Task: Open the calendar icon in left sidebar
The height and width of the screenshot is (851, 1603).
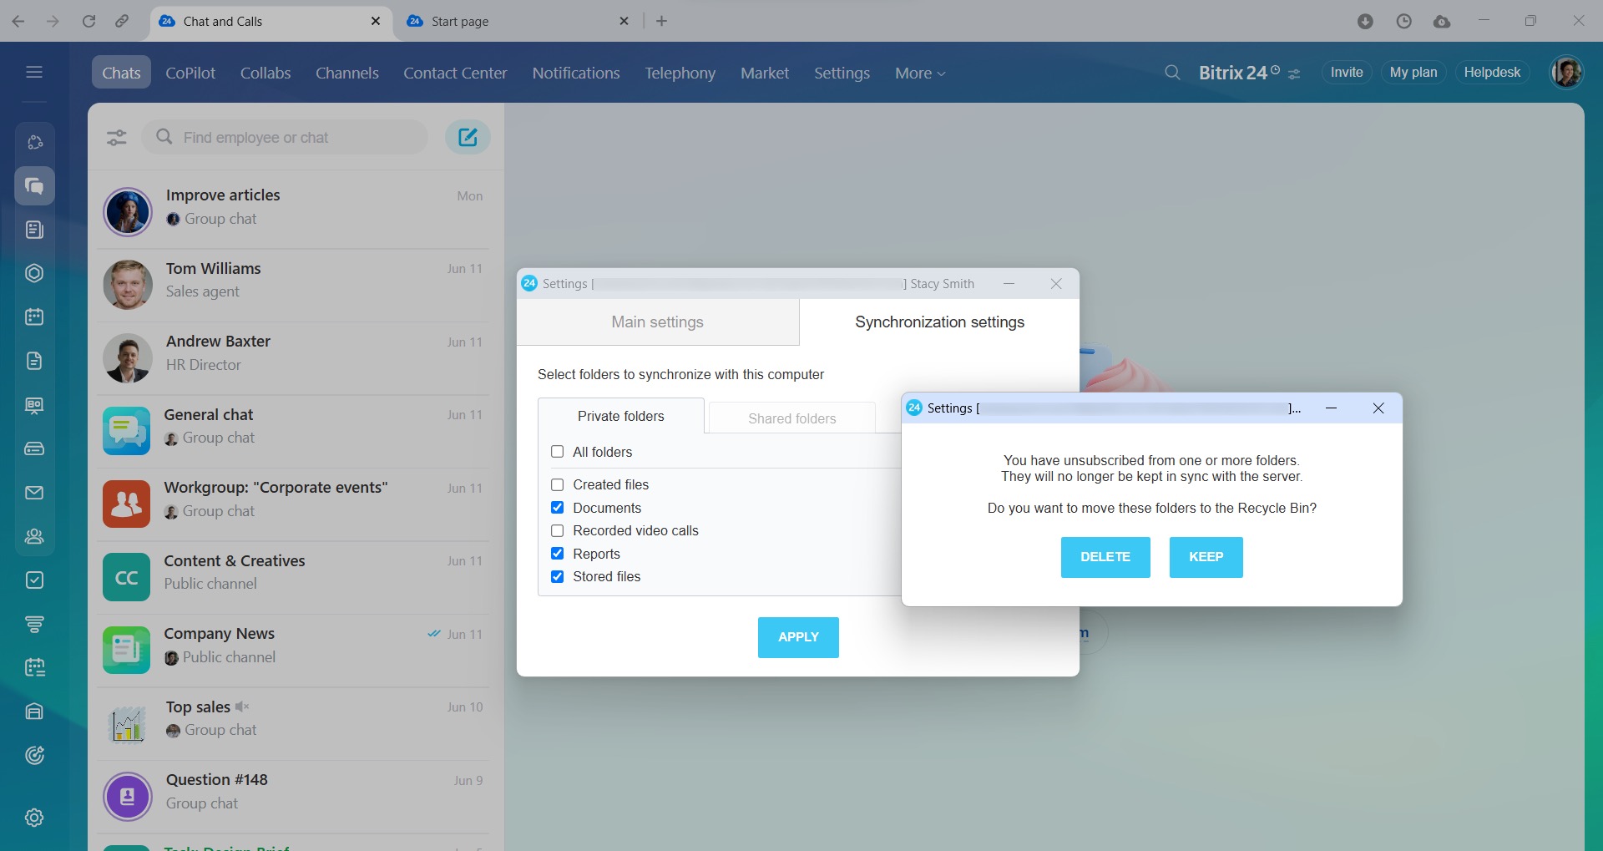Action: coord(34,317)
